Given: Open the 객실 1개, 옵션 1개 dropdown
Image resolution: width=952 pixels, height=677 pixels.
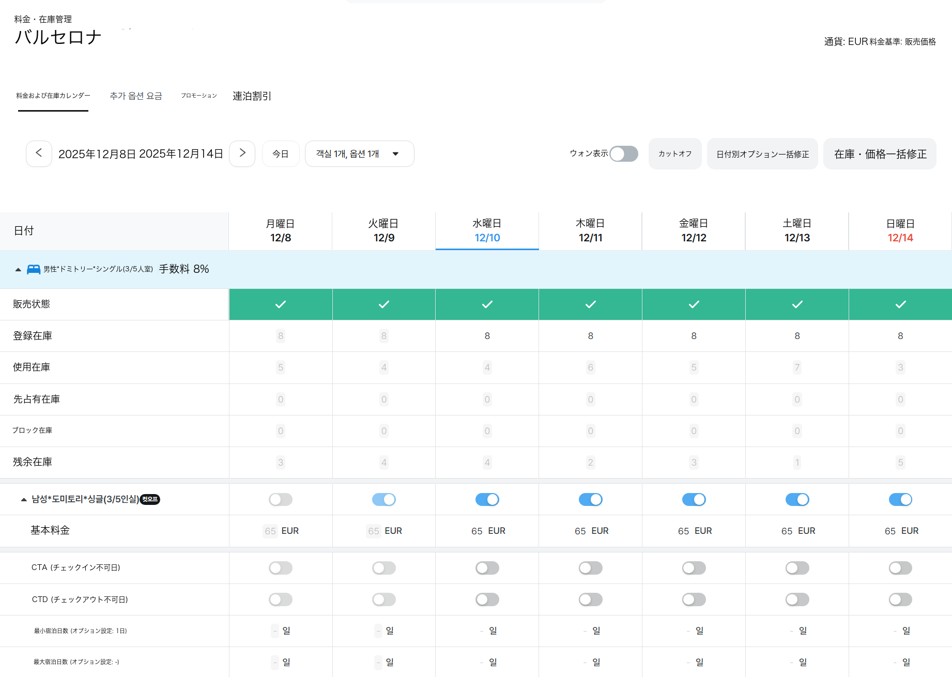Looking at the screenshot, I should click(360, 153).
